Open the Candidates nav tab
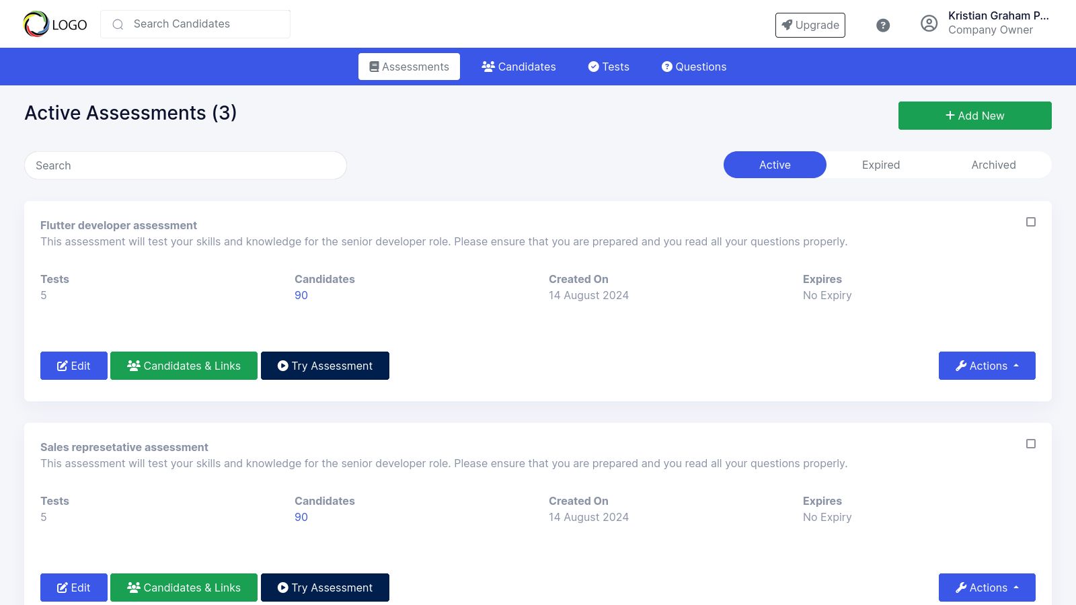1076x605 pixels. coord(518,67)
